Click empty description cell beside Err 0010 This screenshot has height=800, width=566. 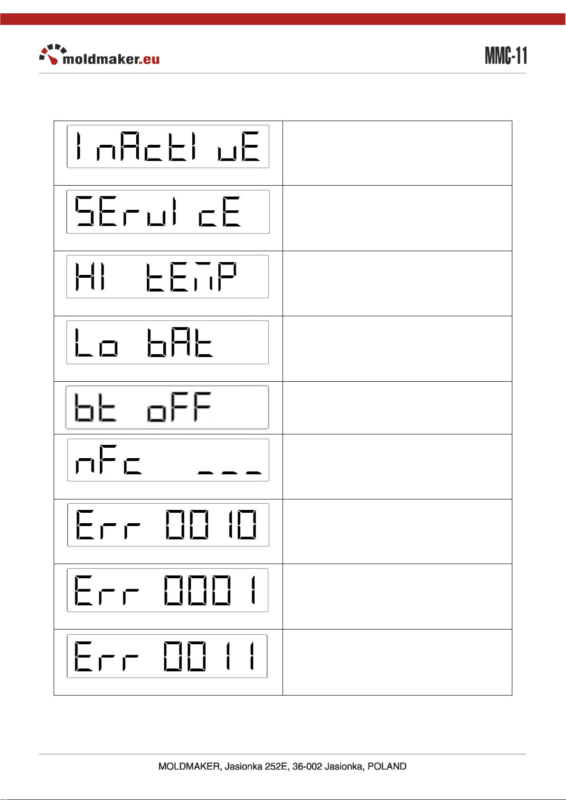[397, 532]
